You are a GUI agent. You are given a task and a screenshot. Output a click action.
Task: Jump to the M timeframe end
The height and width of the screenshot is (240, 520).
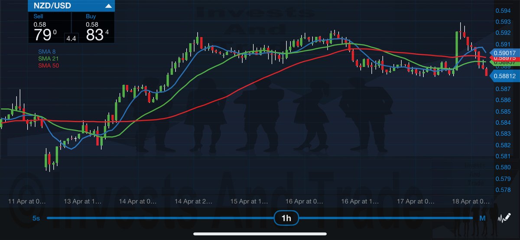(482, 218)
